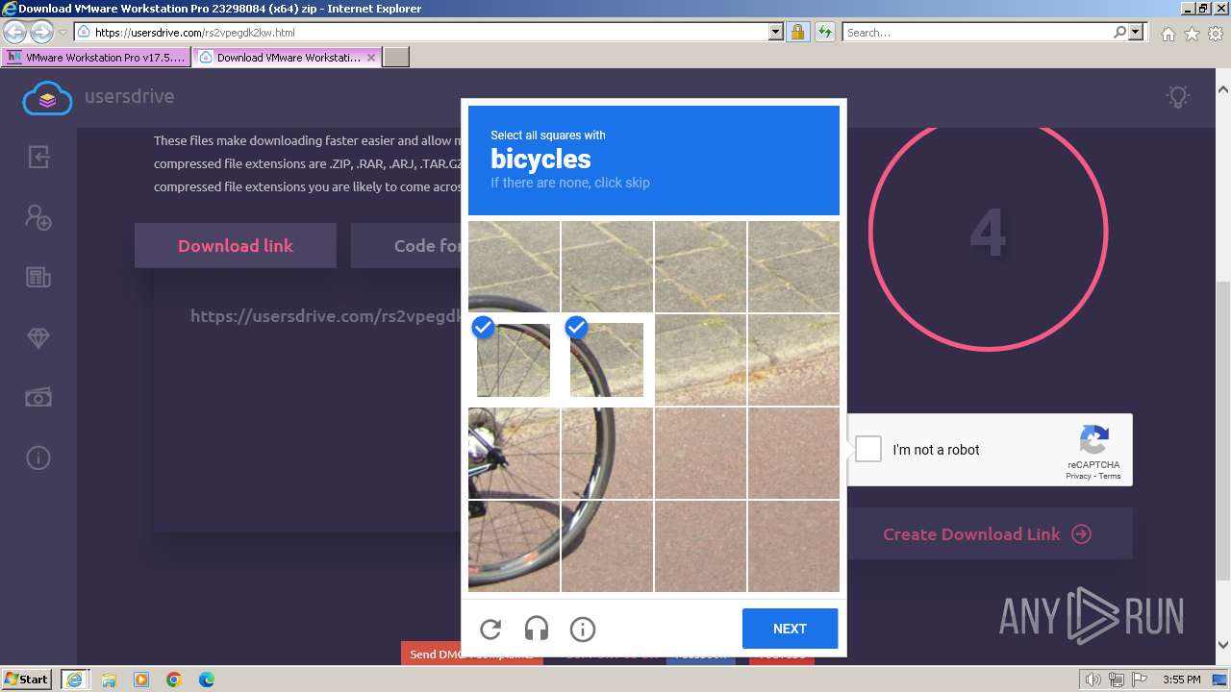The image size is (1231, 692).
Task: Click the download URL text usersdrive.com/rs2vpegdk
Action: (x=327, y=316)
